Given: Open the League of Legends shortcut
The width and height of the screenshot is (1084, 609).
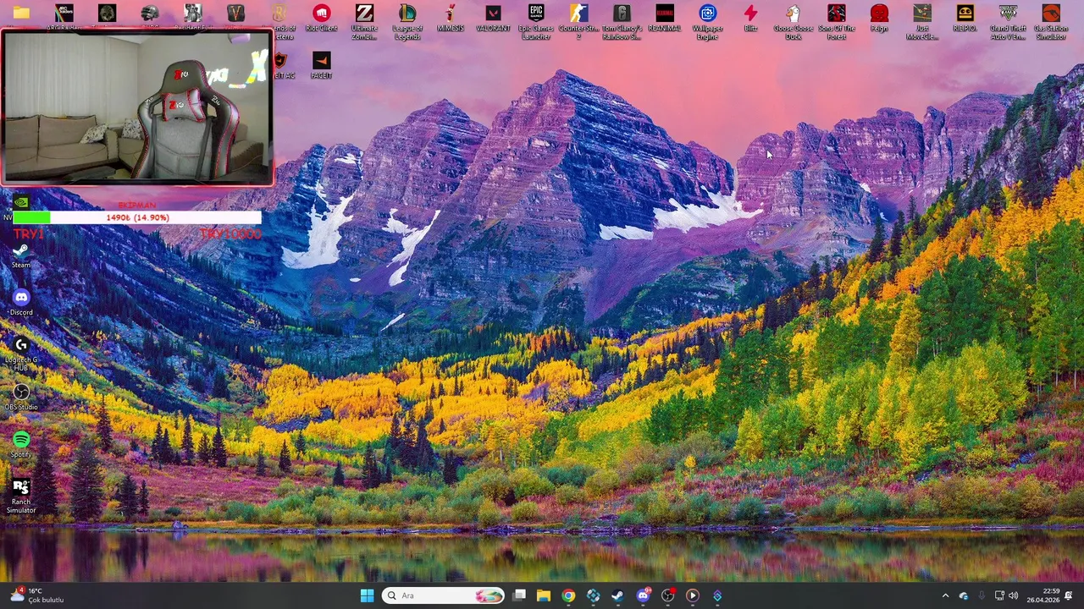Looking at the screenshot, I should point(407,22).
